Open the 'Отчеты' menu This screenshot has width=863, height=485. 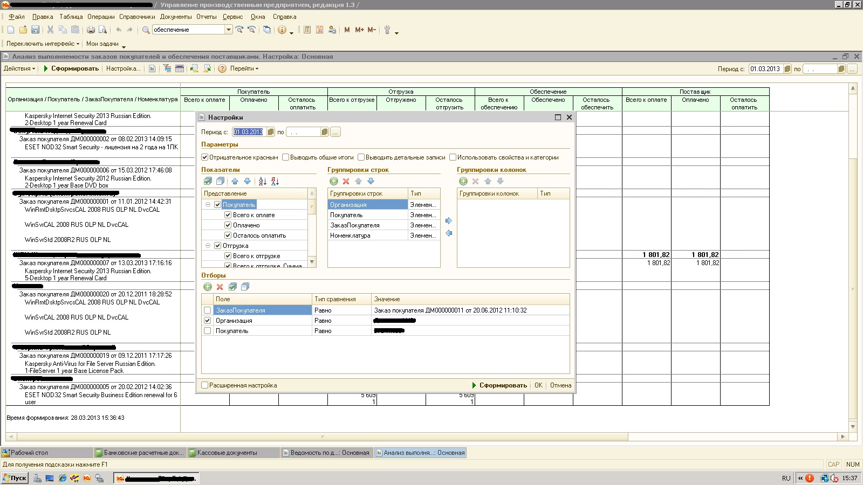pyautogui.click(x=206, y=17)
